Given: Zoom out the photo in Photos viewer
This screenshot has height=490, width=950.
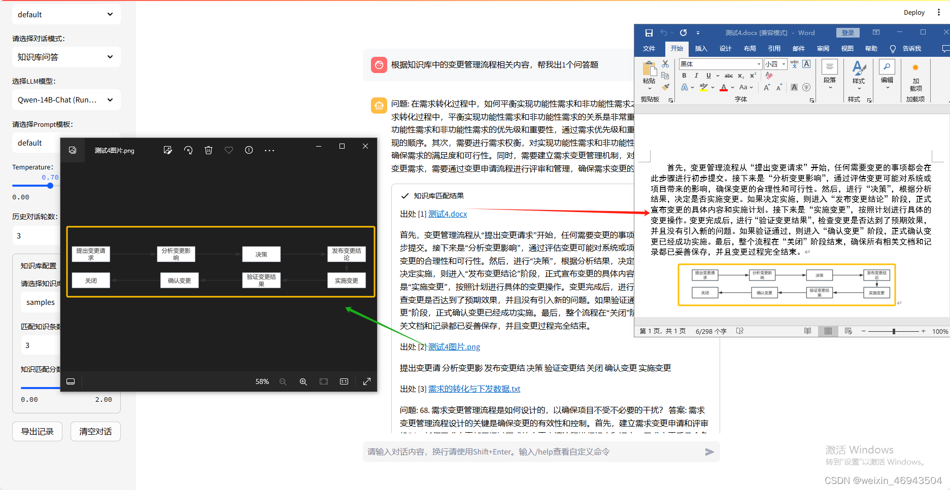Looking at the screenshot, I should pyautogui.click(x=283, y=381).
